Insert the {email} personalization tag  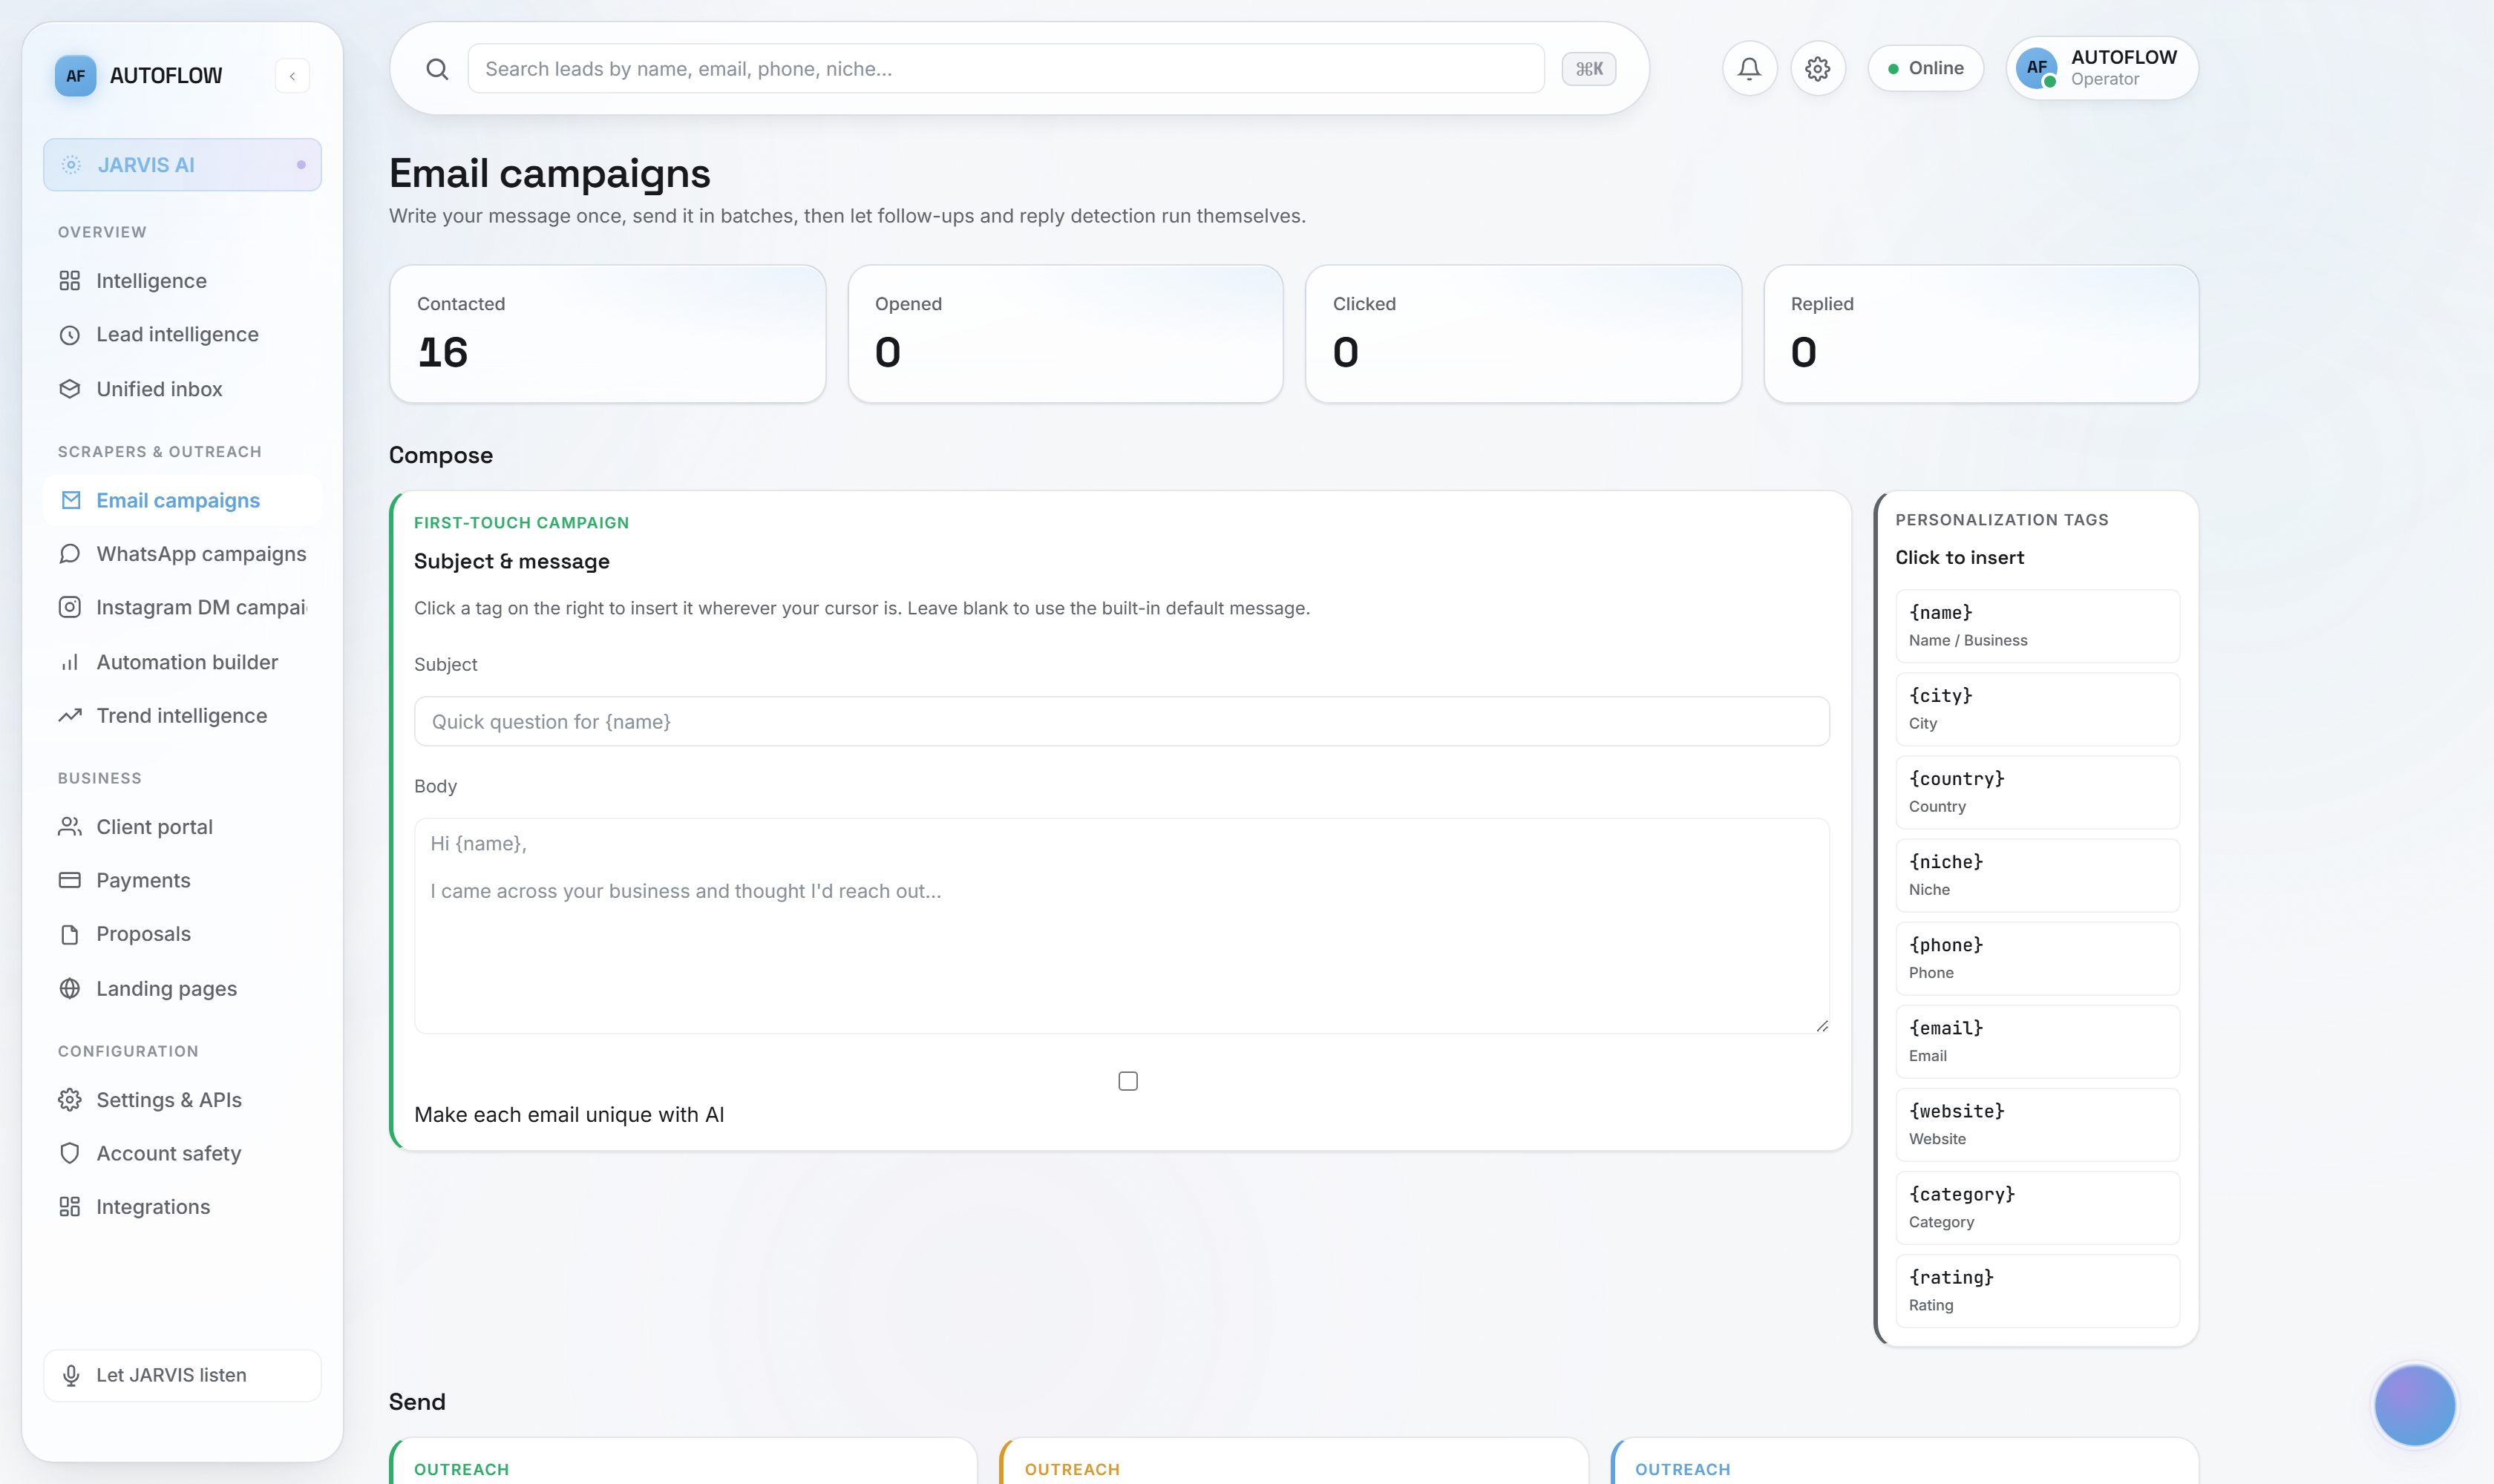click(x=2037, y=1041)
